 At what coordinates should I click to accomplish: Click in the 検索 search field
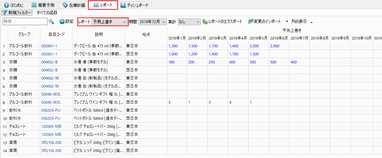click(x=24, y=21)
